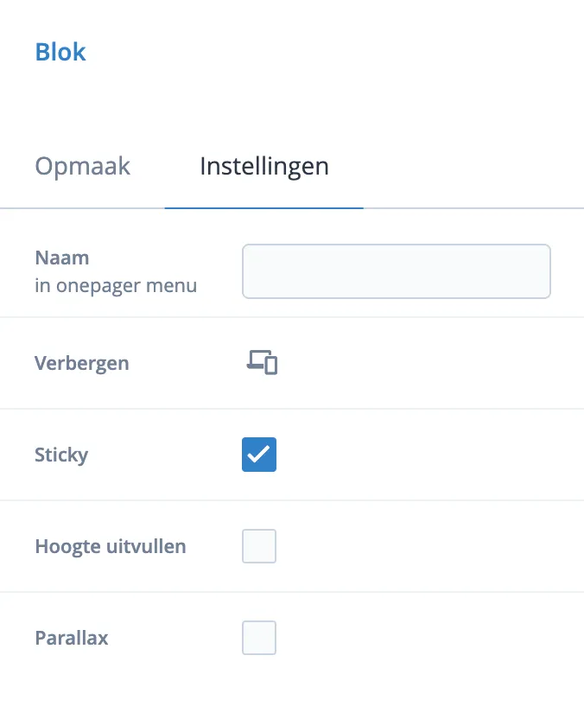
Task: Click the smartphone icon in the Verbergen row
Action: tap(269, 366)
